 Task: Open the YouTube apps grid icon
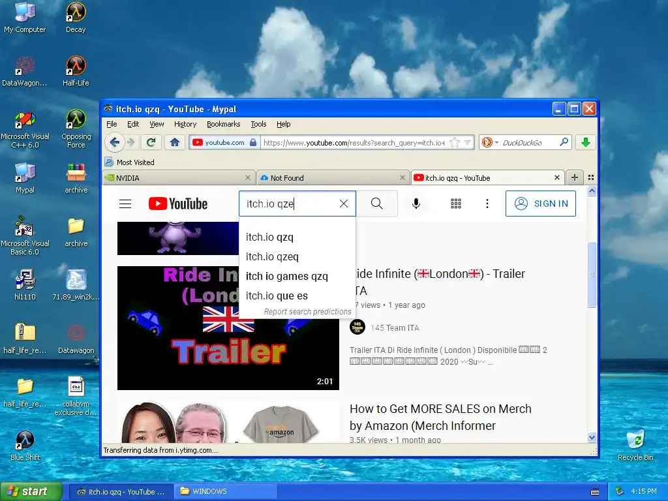click(x=456, y=204)
